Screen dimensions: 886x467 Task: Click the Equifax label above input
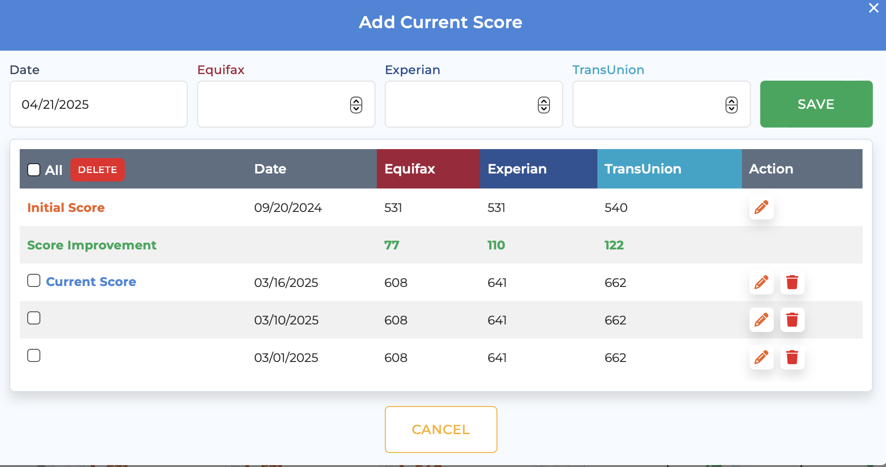(221, 69)
